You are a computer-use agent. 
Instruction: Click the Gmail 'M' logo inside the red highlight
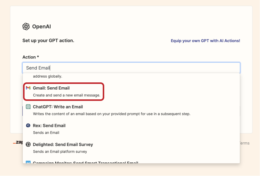[x=28, y=88]
